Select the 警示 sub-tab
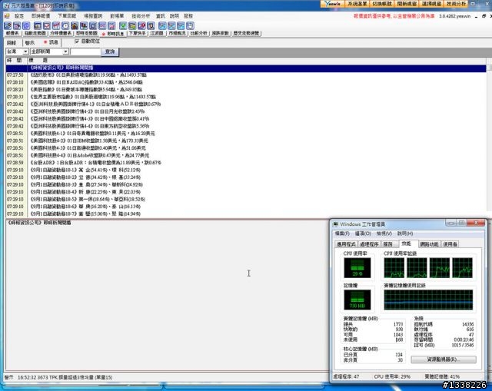The width and height of the screenshot is (492, 391). click(x=30, y=43)
